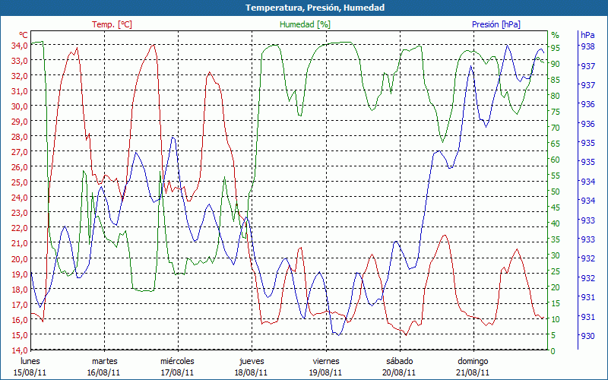Select the blue Presión [hPa] legend label
This screenshot has width=608, height=380.
(496, 24)
